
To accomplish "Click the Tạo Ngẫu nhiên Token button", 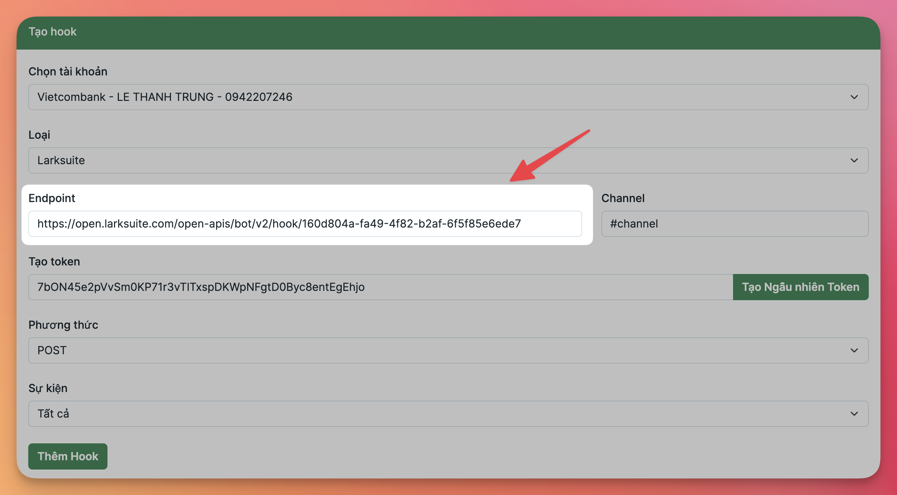I will coord(801,287).
